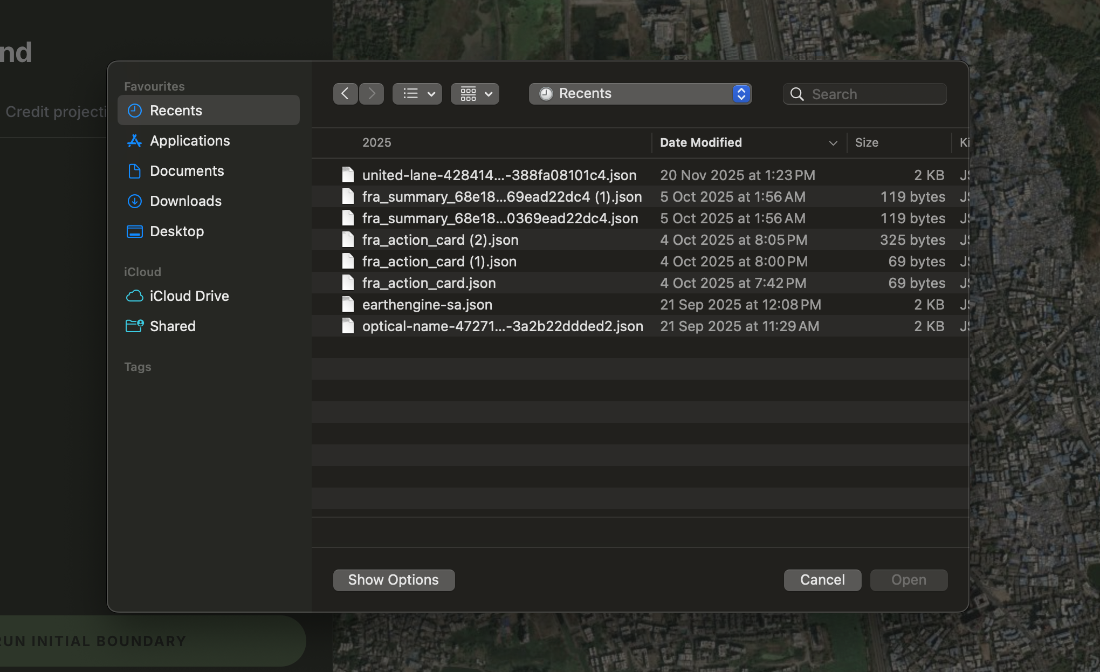This screenshot has width=1100, height=672.
Task: Open Shared in the sidebar
Action: tap(209, 326)
